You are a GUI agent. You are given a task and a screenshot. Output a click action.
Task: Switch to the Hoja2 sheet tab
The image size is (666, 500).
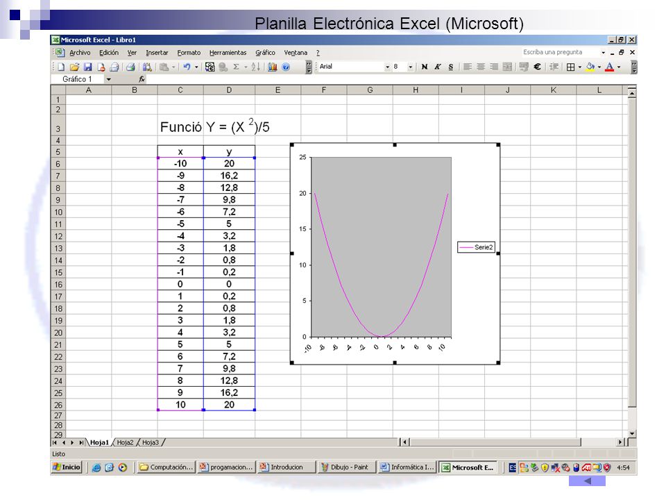point(125,442)
